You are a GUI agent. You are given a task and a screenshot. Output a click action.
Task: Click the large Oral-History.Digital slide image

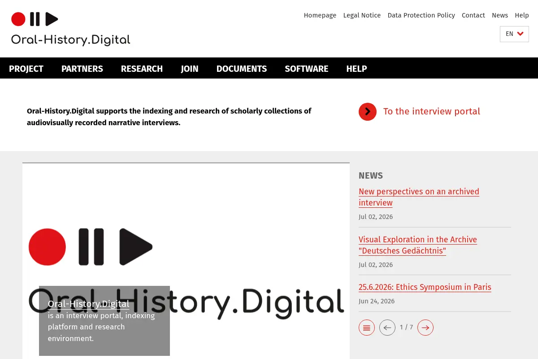pyautogui.click(x=186, y=260)
